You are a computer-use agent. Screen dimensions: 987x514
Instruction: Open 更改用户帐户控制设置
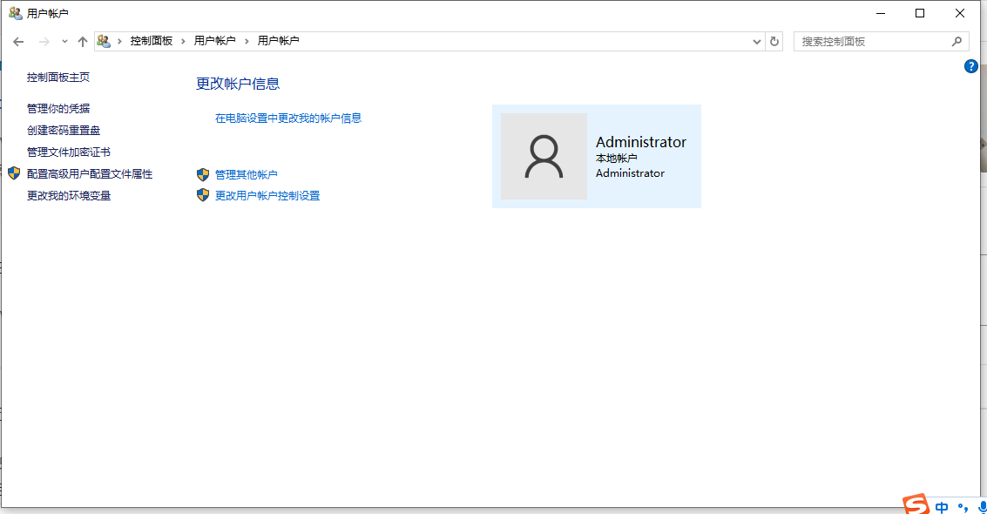[267, 195]
